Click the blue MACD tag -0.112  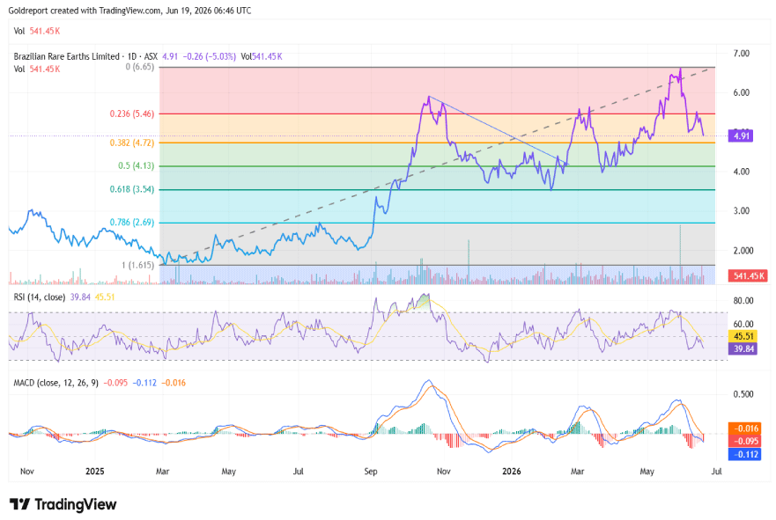(744, 454)
